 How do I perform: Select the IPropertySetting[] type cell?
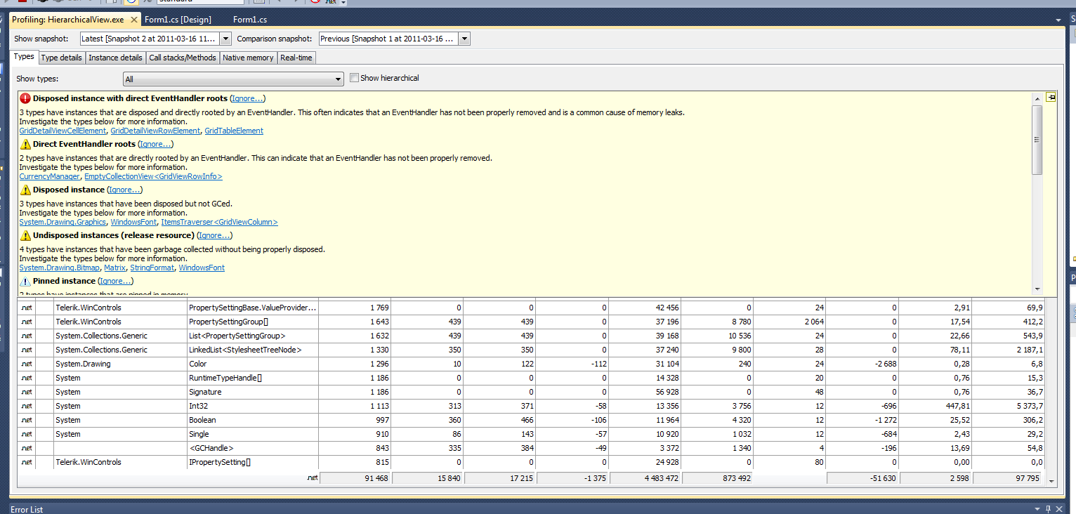[253, 462]
